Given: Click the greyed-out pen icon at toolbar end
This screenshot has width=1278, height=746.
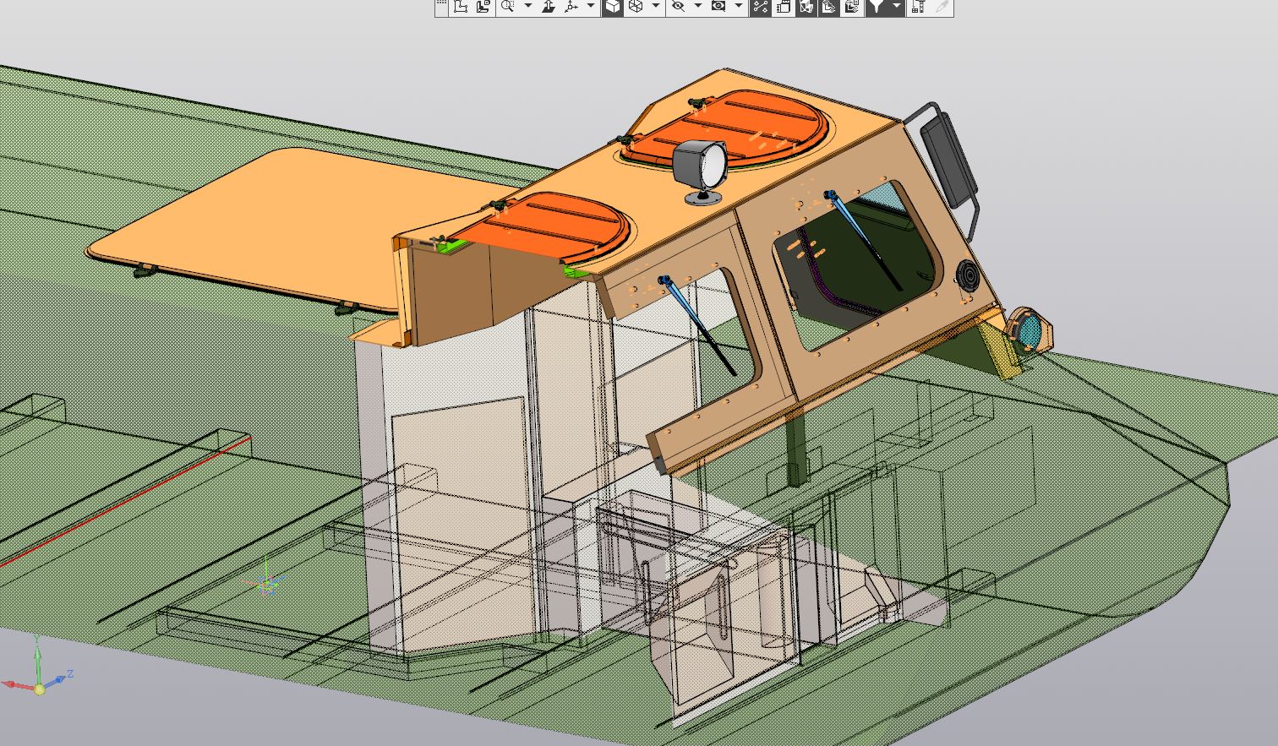Looking at the screenshot, I should pos(941,7).
